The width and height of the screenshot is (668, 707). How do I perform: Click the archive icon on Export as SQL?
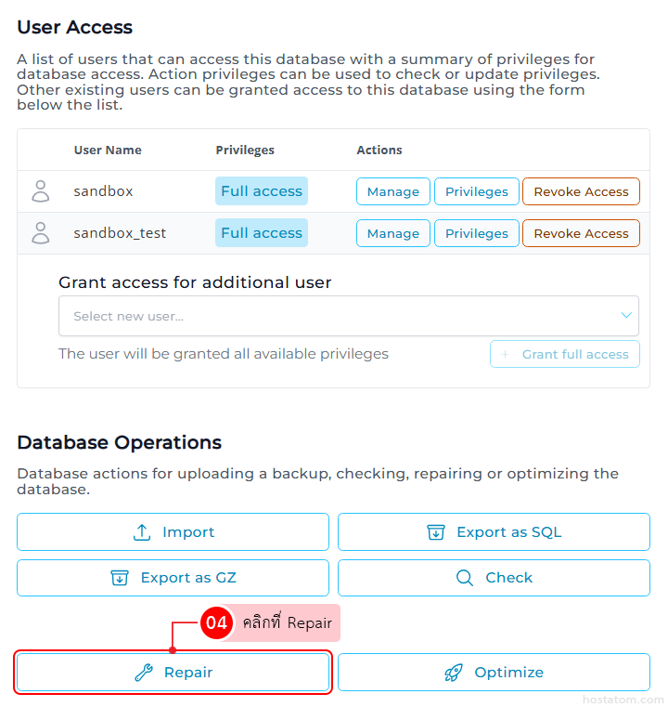tap(436, 532)
